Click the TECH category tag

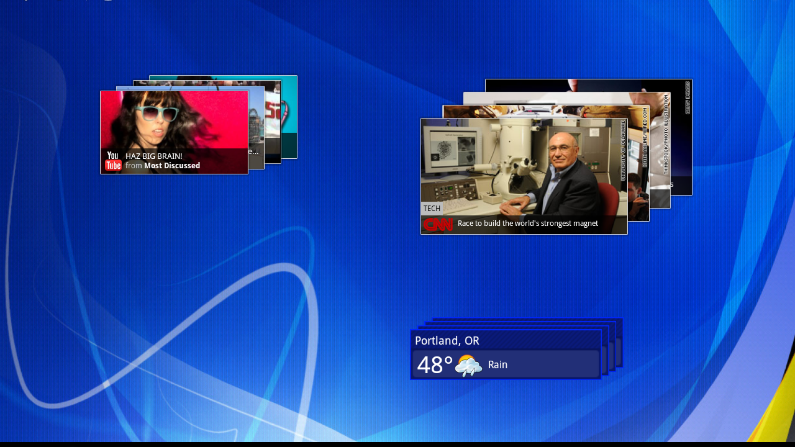pyautogui.click(x=432, y=209)
